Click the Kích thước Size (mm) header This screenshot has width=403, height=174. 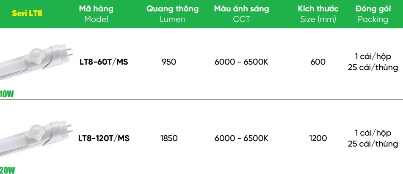tap(318, 14)
